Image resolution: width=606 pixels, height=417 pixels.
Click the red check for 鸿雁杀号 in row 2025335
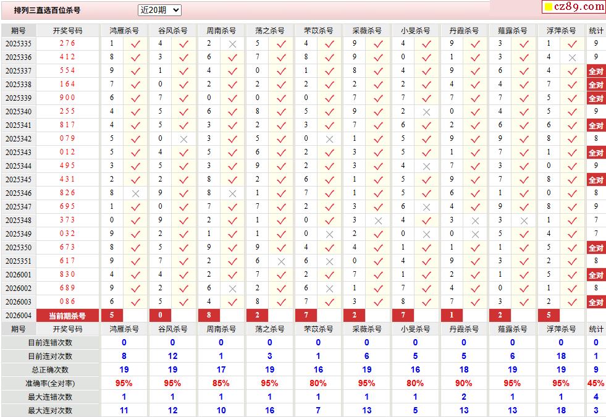135,44
